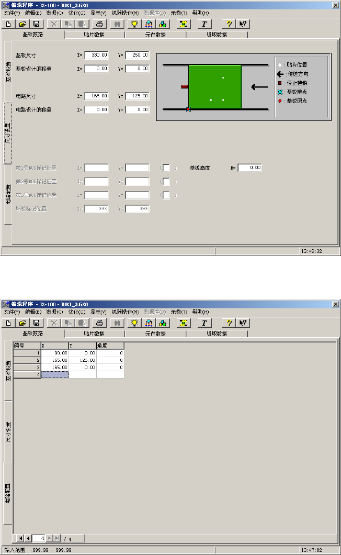Select the X cell containing 90.00

tap(55, 353)
